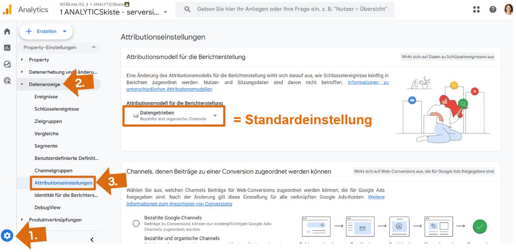The height and width of the screenshot is (252, 516).
Task: Click the Bezahlte und organische Channels option
Action: (182, 238)
